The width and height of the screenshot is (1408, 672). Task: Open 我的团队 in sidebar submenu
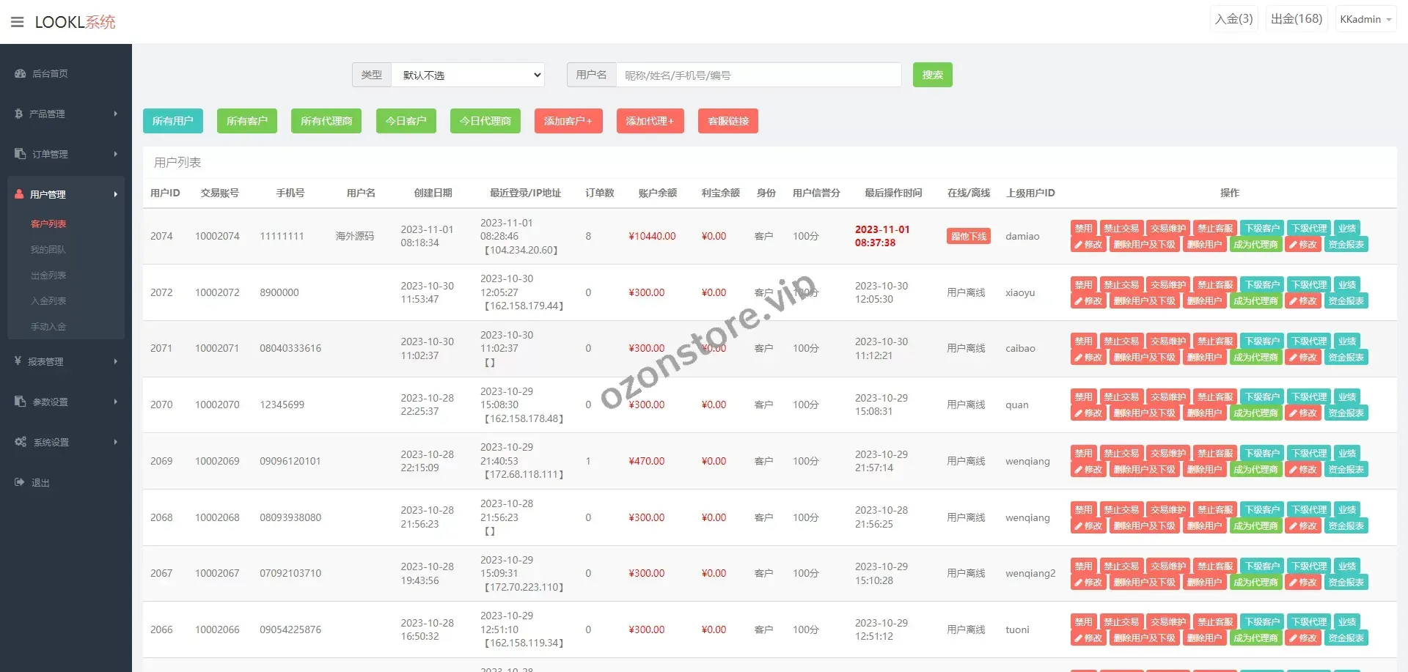coord(48,250)
